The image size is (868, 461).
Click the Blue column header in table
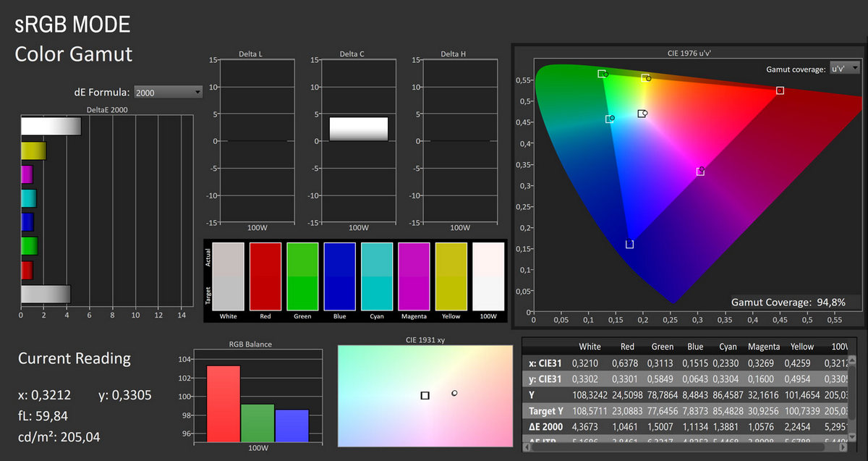pos(695,347)
